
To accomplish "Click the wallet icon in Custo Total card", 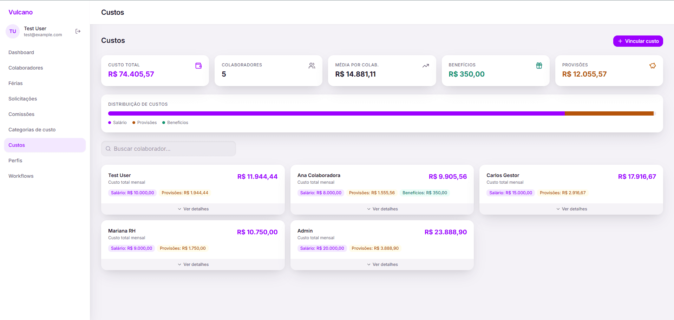I will coord(198,66).
